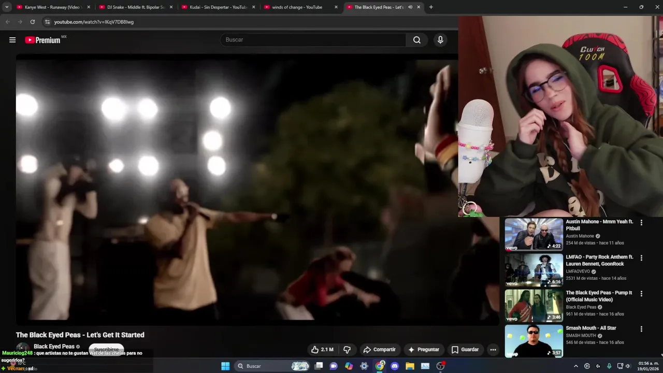This screenshot has width=663, height=373.
Task: Click the Preguntar button
Action: pyautogui.click(x=423, y=350)
